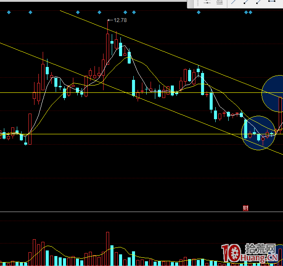Open the slider-style settings tool in drawing toolbar
The height and width of the screenshot is (266, 283).
coord(207,2)
